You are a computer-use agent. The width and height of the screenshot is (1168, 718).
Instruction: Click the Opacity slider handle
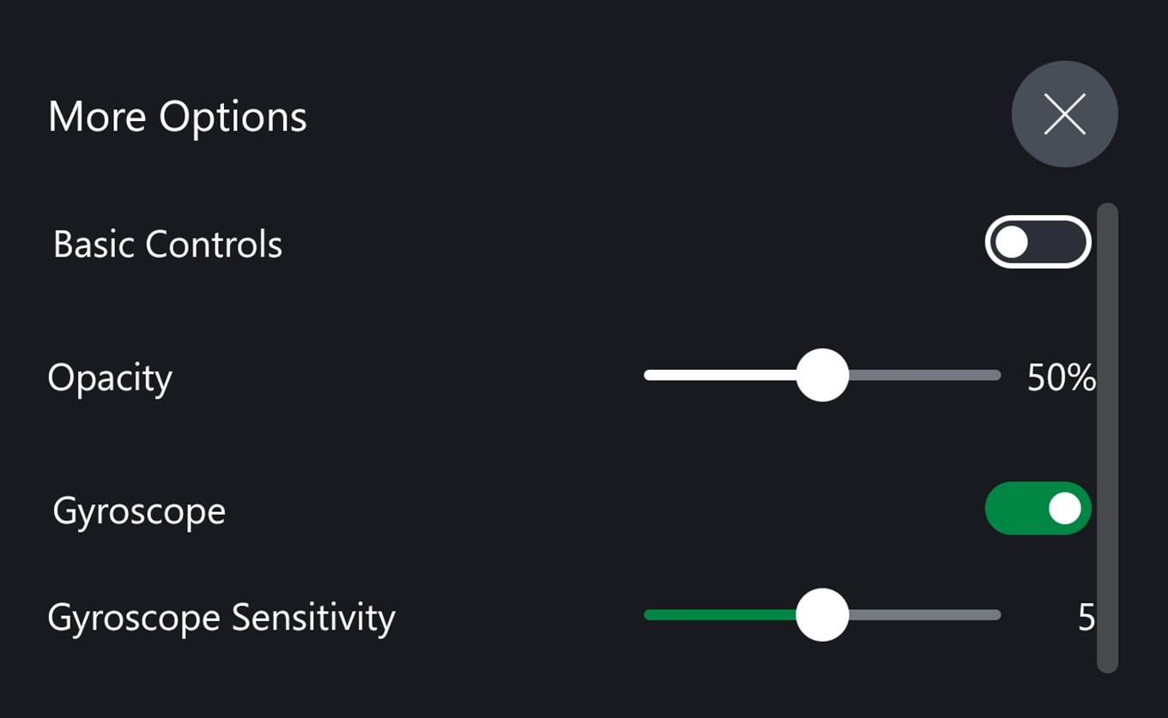click(x=822, y=375)
